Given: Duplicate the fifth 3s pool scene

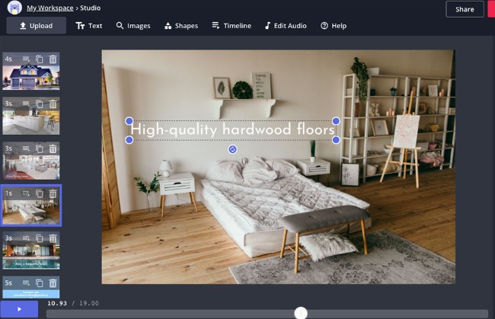Looking at the screenshot, I should coord(40,238).
